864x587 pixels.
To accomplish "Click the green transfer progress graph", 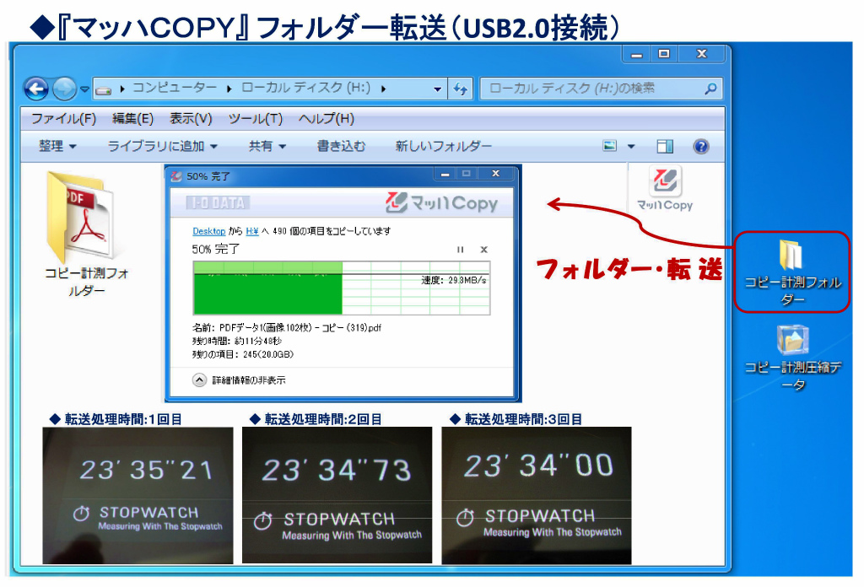I will pos(342,288).
